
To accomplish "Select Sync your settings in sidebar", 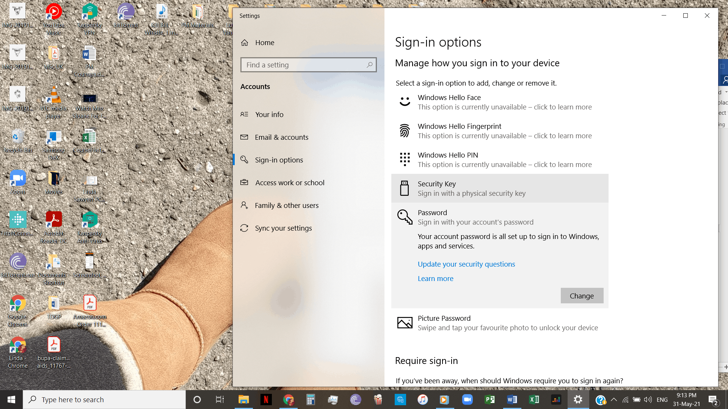I will (283, 228).
